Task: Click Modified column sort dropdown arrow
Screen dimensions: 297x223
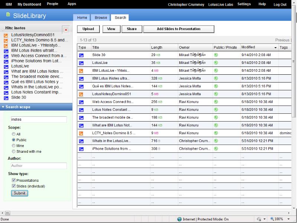Action: click(x=275, y=48)
